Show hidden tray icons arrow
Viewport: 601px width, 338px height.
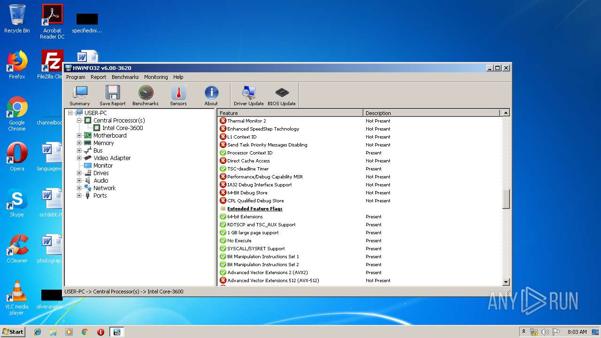tap(524, 332)
